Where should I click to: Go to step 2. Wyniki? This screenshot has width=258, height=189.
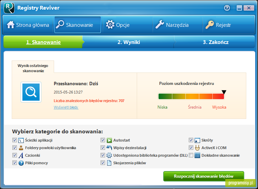coord(129,42)
